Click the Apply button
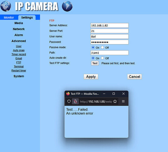Screen dimensions: 168x152 coord(91,77)
